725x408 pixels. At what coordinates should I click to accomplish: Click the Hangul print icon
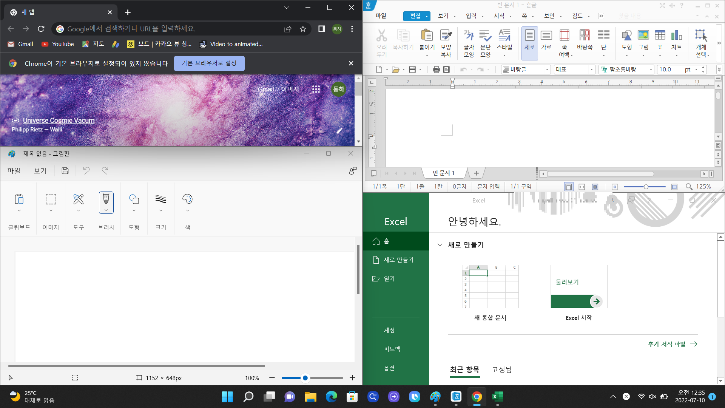pyautogui.click(x=436, y=70)
